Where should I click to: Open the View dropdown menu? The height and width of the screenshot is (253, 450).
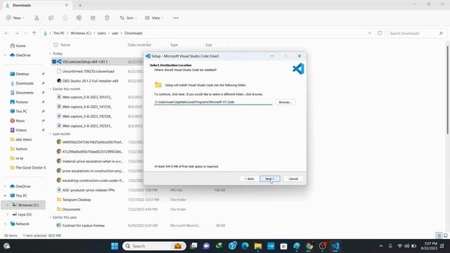(154, 18)
